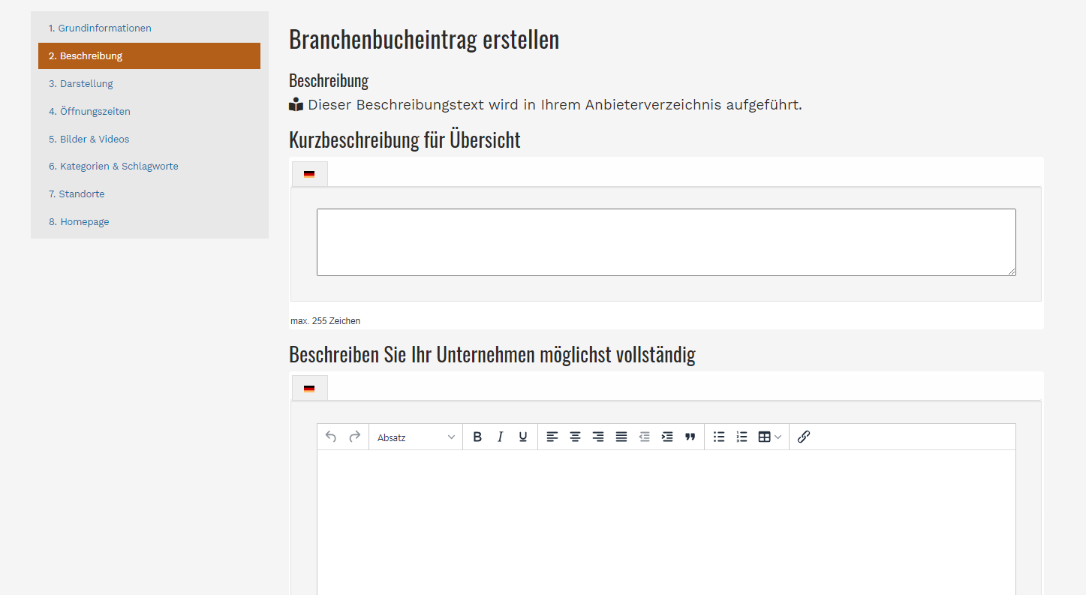Align text left
1086x595 pixels.
coord(552,437)
